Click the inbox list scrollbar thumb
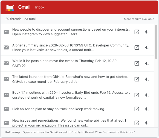This screenshot has height=138, width=159. click(156, 42)
